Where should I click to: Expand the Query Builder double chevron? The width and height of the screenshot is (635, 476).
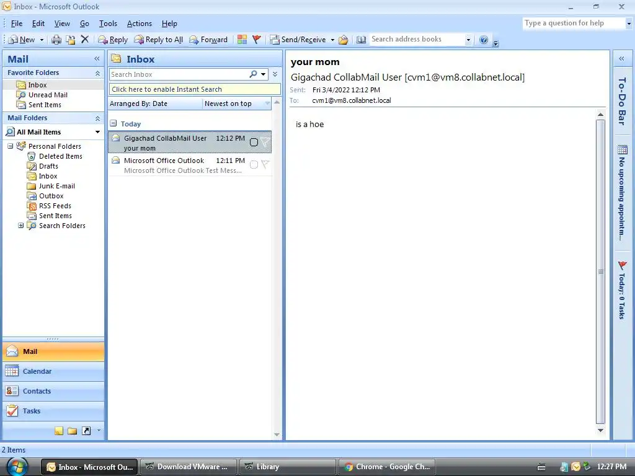click(x=275, y=74)
